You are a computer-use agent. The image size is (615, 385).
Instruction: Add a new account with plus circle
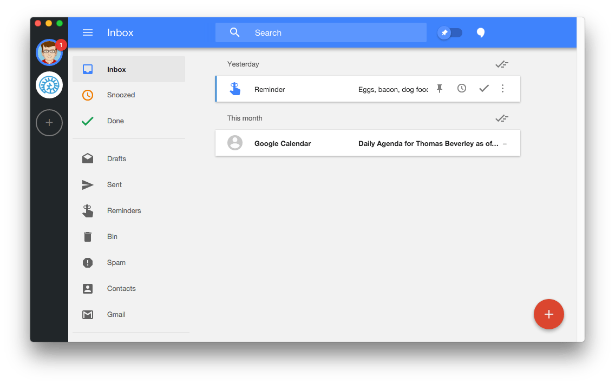click(49, 123)
